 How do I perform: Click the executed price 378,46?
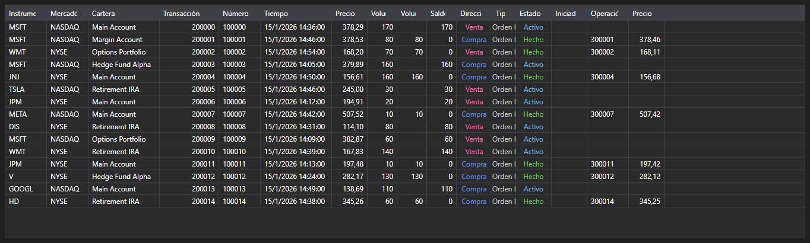[x=646, y=40]
